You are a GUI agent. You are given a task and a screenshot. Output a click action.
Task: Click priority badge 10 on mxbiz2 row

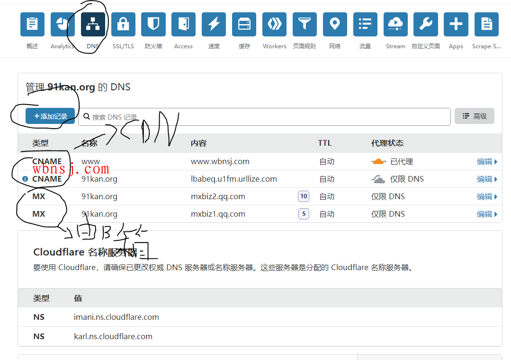(304, 196)
